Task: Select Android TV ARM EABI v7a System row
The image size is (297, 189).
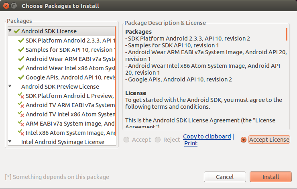Action: [x=61, y=105]
